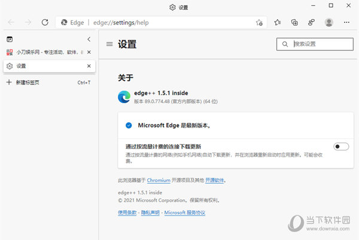Click the browser forward arrow
The image size is (359, 240).
[x=28, y=22]
